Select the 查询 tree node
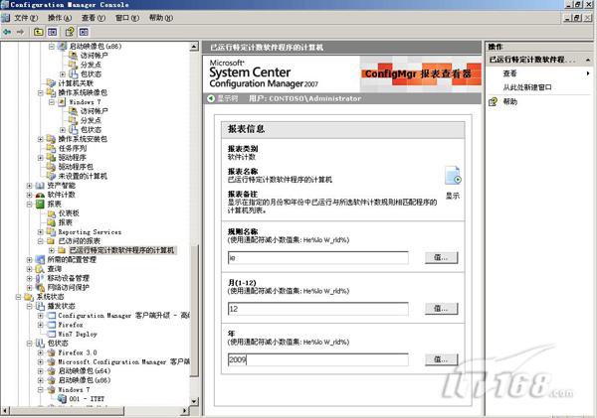597x418 pixels. pyautogui.click(x=54, y=269)
